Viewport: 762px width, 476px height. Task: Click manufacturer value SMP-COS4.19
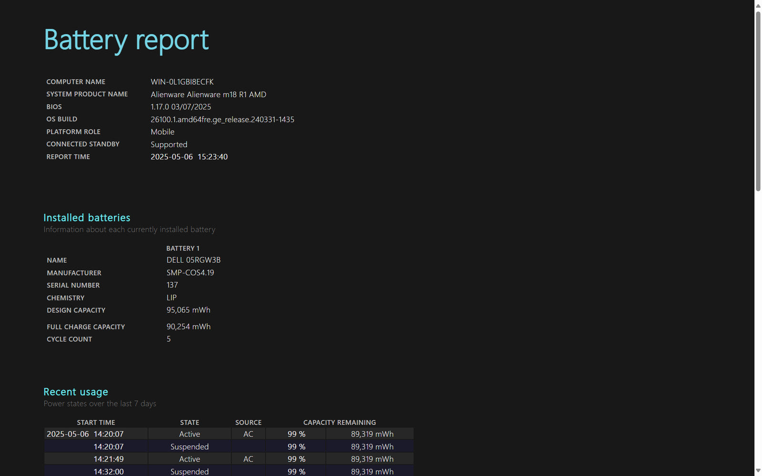(x=190, y=273)
